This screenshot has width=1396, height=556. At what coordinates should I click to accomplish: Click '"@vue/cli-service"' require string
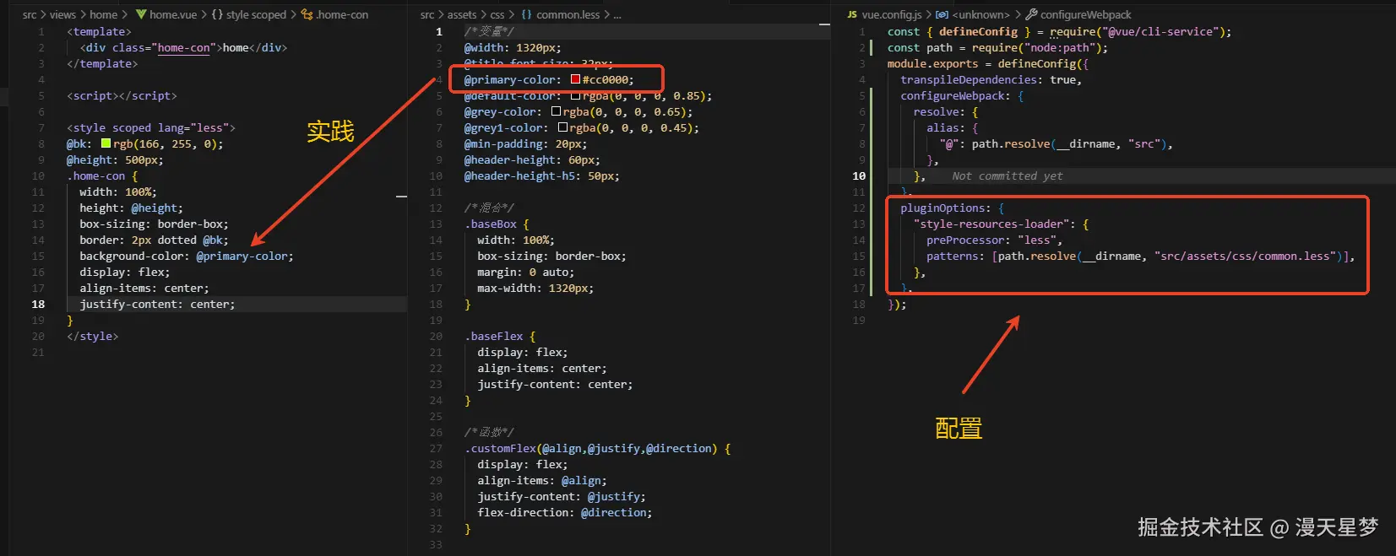click(1160, 31)
